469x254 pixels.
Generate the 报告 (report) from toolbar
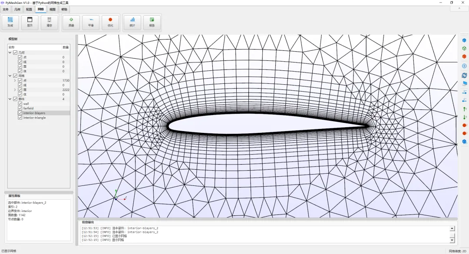point(152,22)
